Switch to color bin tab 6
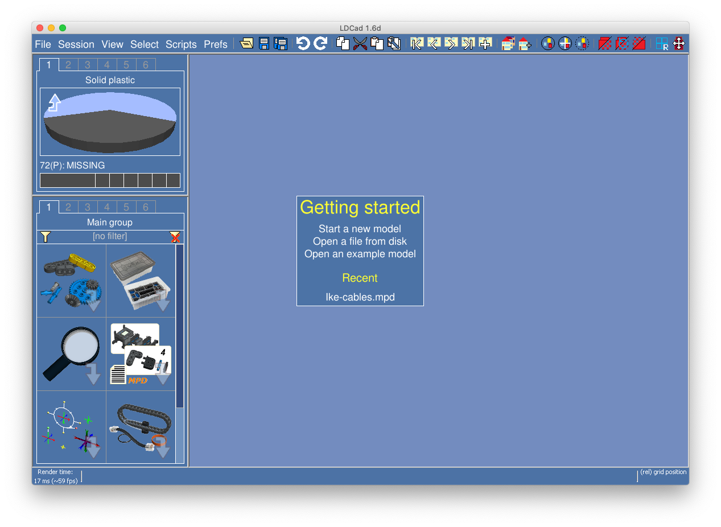The width and height of the screenshot is (721, 527). pyautogui.click(x=146, y=65)
